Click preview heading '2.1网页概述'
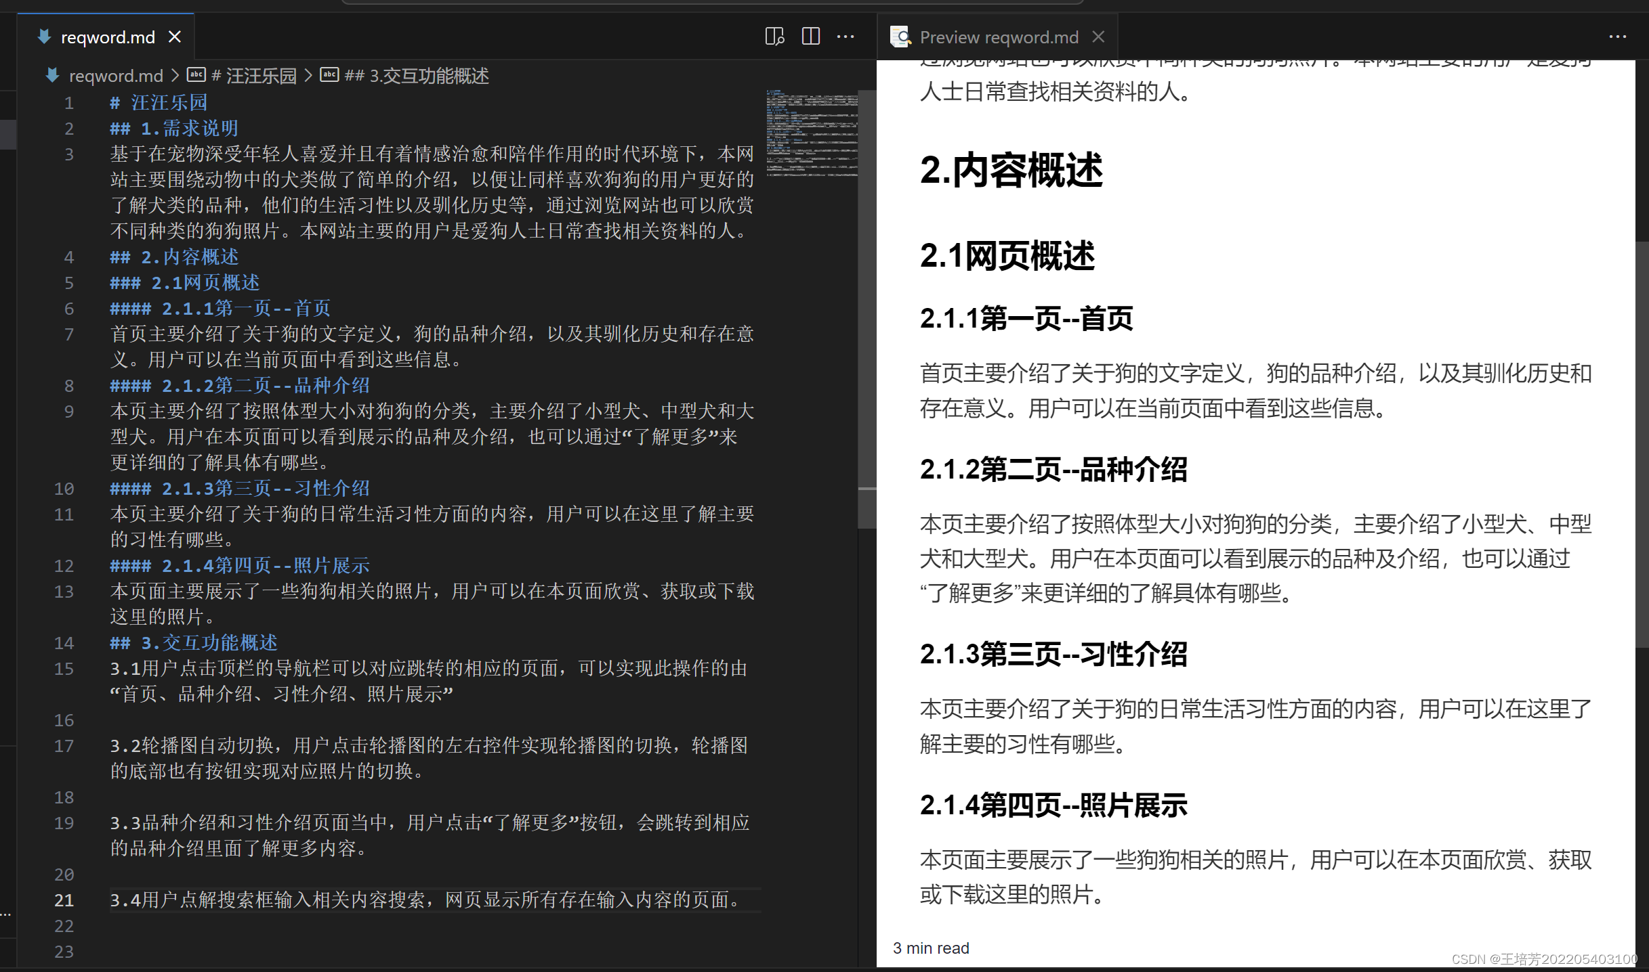1649x972 pixels. 1007,256
